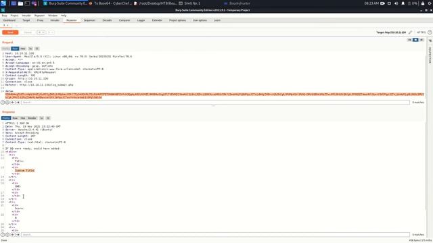
Task: Click the highlighted Custom Title text in response
Action: (24, 171)
